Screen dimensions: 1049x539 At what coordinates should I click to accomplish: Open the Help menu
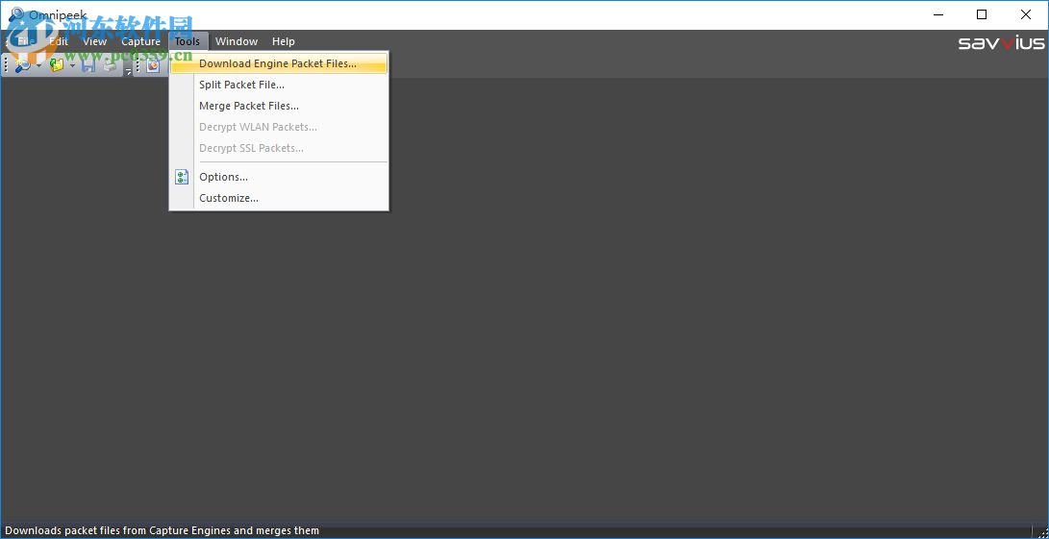coord(283,41)
